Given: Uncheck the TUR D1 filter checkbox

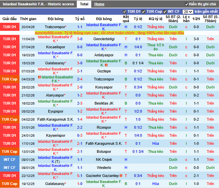Looking at the screenshot, I should point(125,11).
